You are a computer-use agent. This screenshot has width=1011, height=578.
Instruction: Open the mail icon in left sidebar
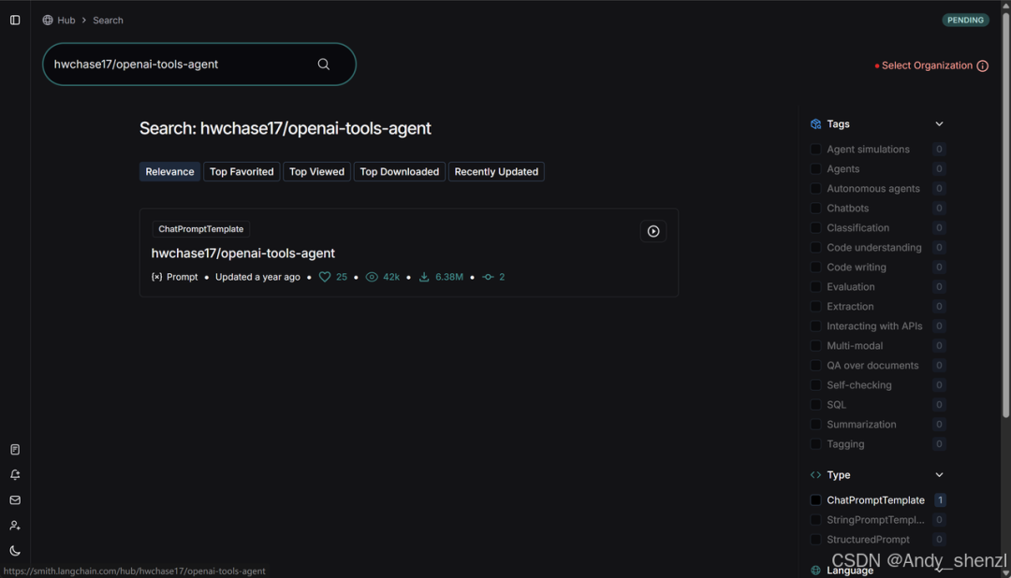pos(15,500)
